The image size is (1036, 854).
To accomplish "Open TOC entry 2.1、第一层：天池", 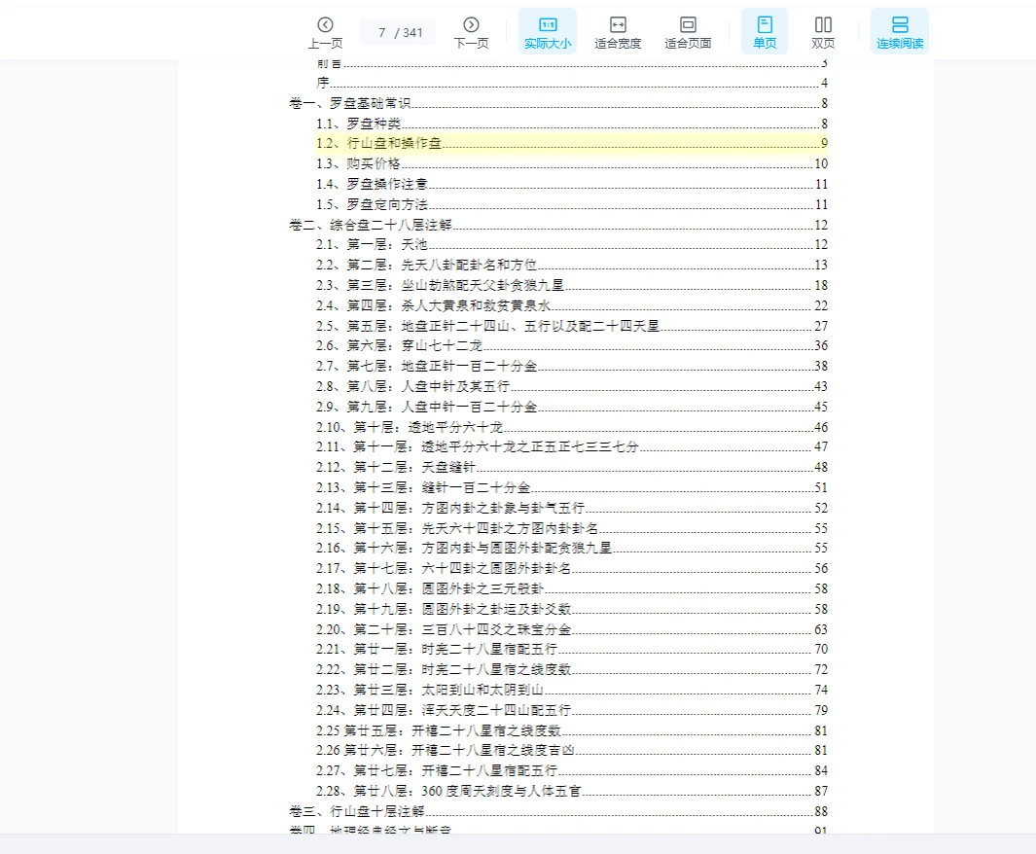I will tap(572, 245).
